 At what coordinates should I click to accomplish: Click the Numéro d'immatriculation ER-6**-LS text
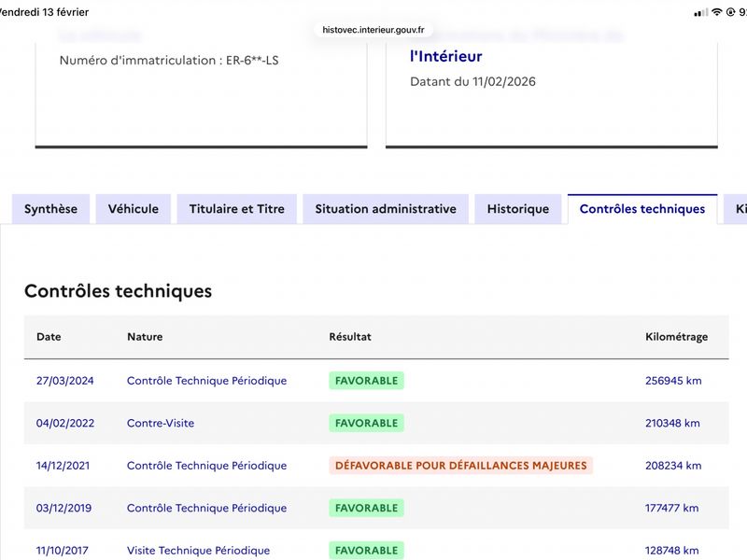coord(169,61)
